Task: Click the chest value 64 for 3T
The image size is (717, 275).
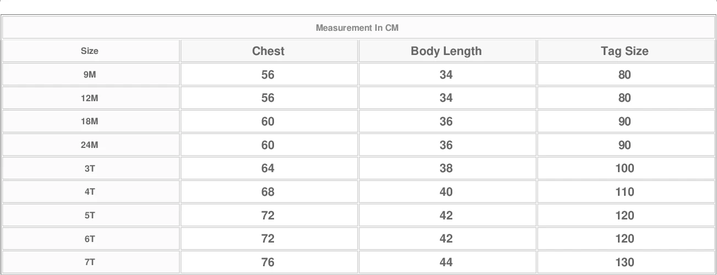Action: click(x=268, y=168)
